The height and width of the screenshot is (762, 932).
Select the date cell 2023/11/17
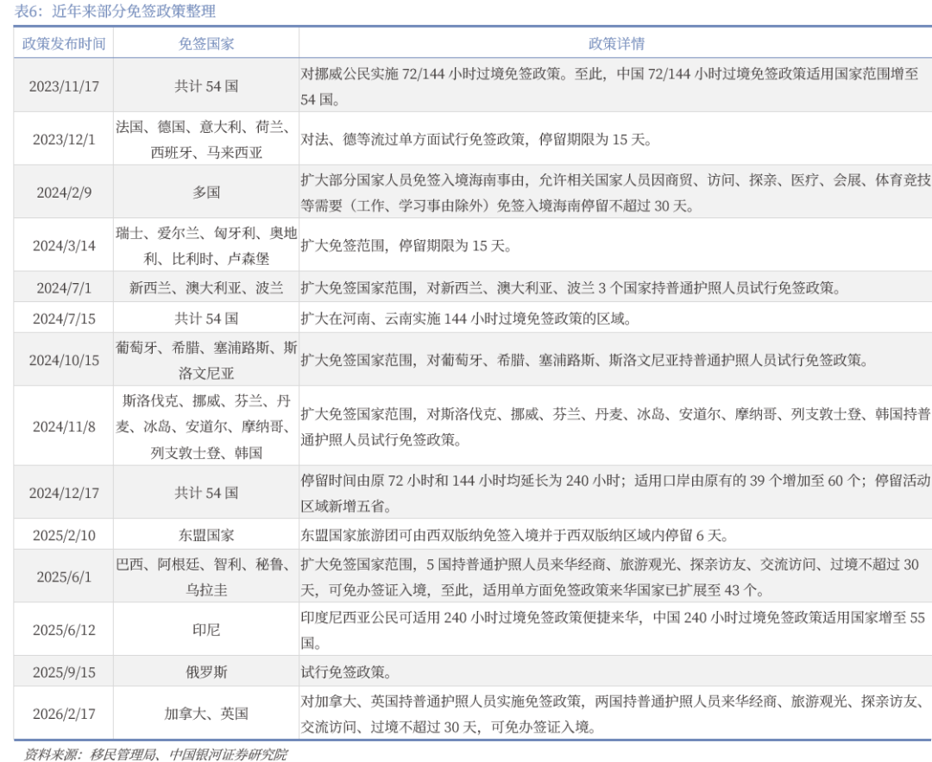tap(64, 86)
